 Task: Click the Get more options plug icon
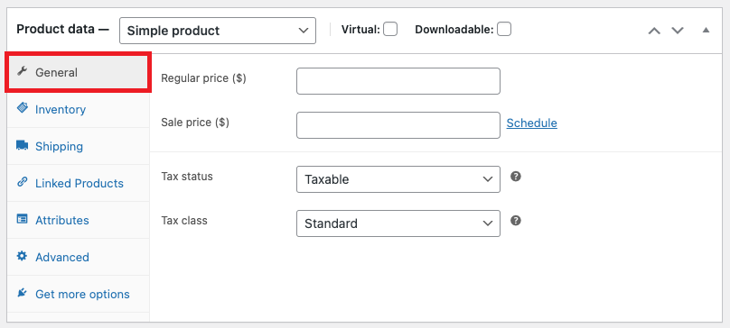(x=22, y=293)
